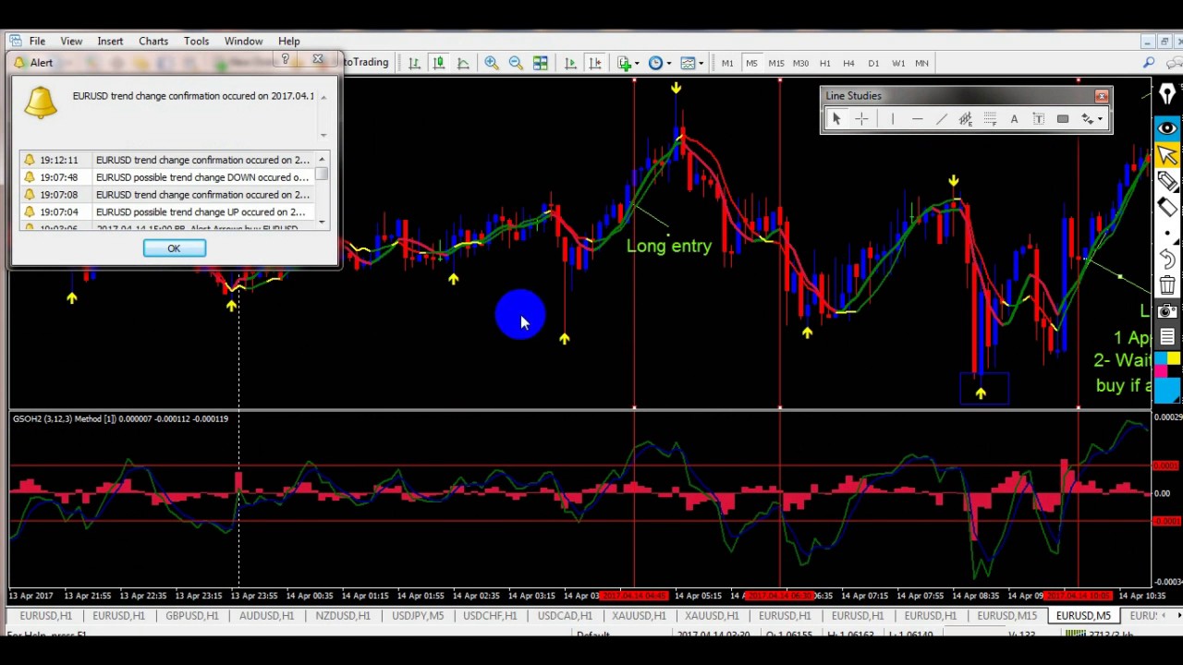The height and width of the screenshot is (665, 1183).
Task: Close the Alert dialog
Action: click(x=318, y=60)
